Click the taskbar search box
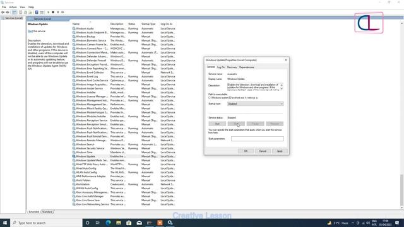This screenshot has width=404, height=227. tap(46, 223)
